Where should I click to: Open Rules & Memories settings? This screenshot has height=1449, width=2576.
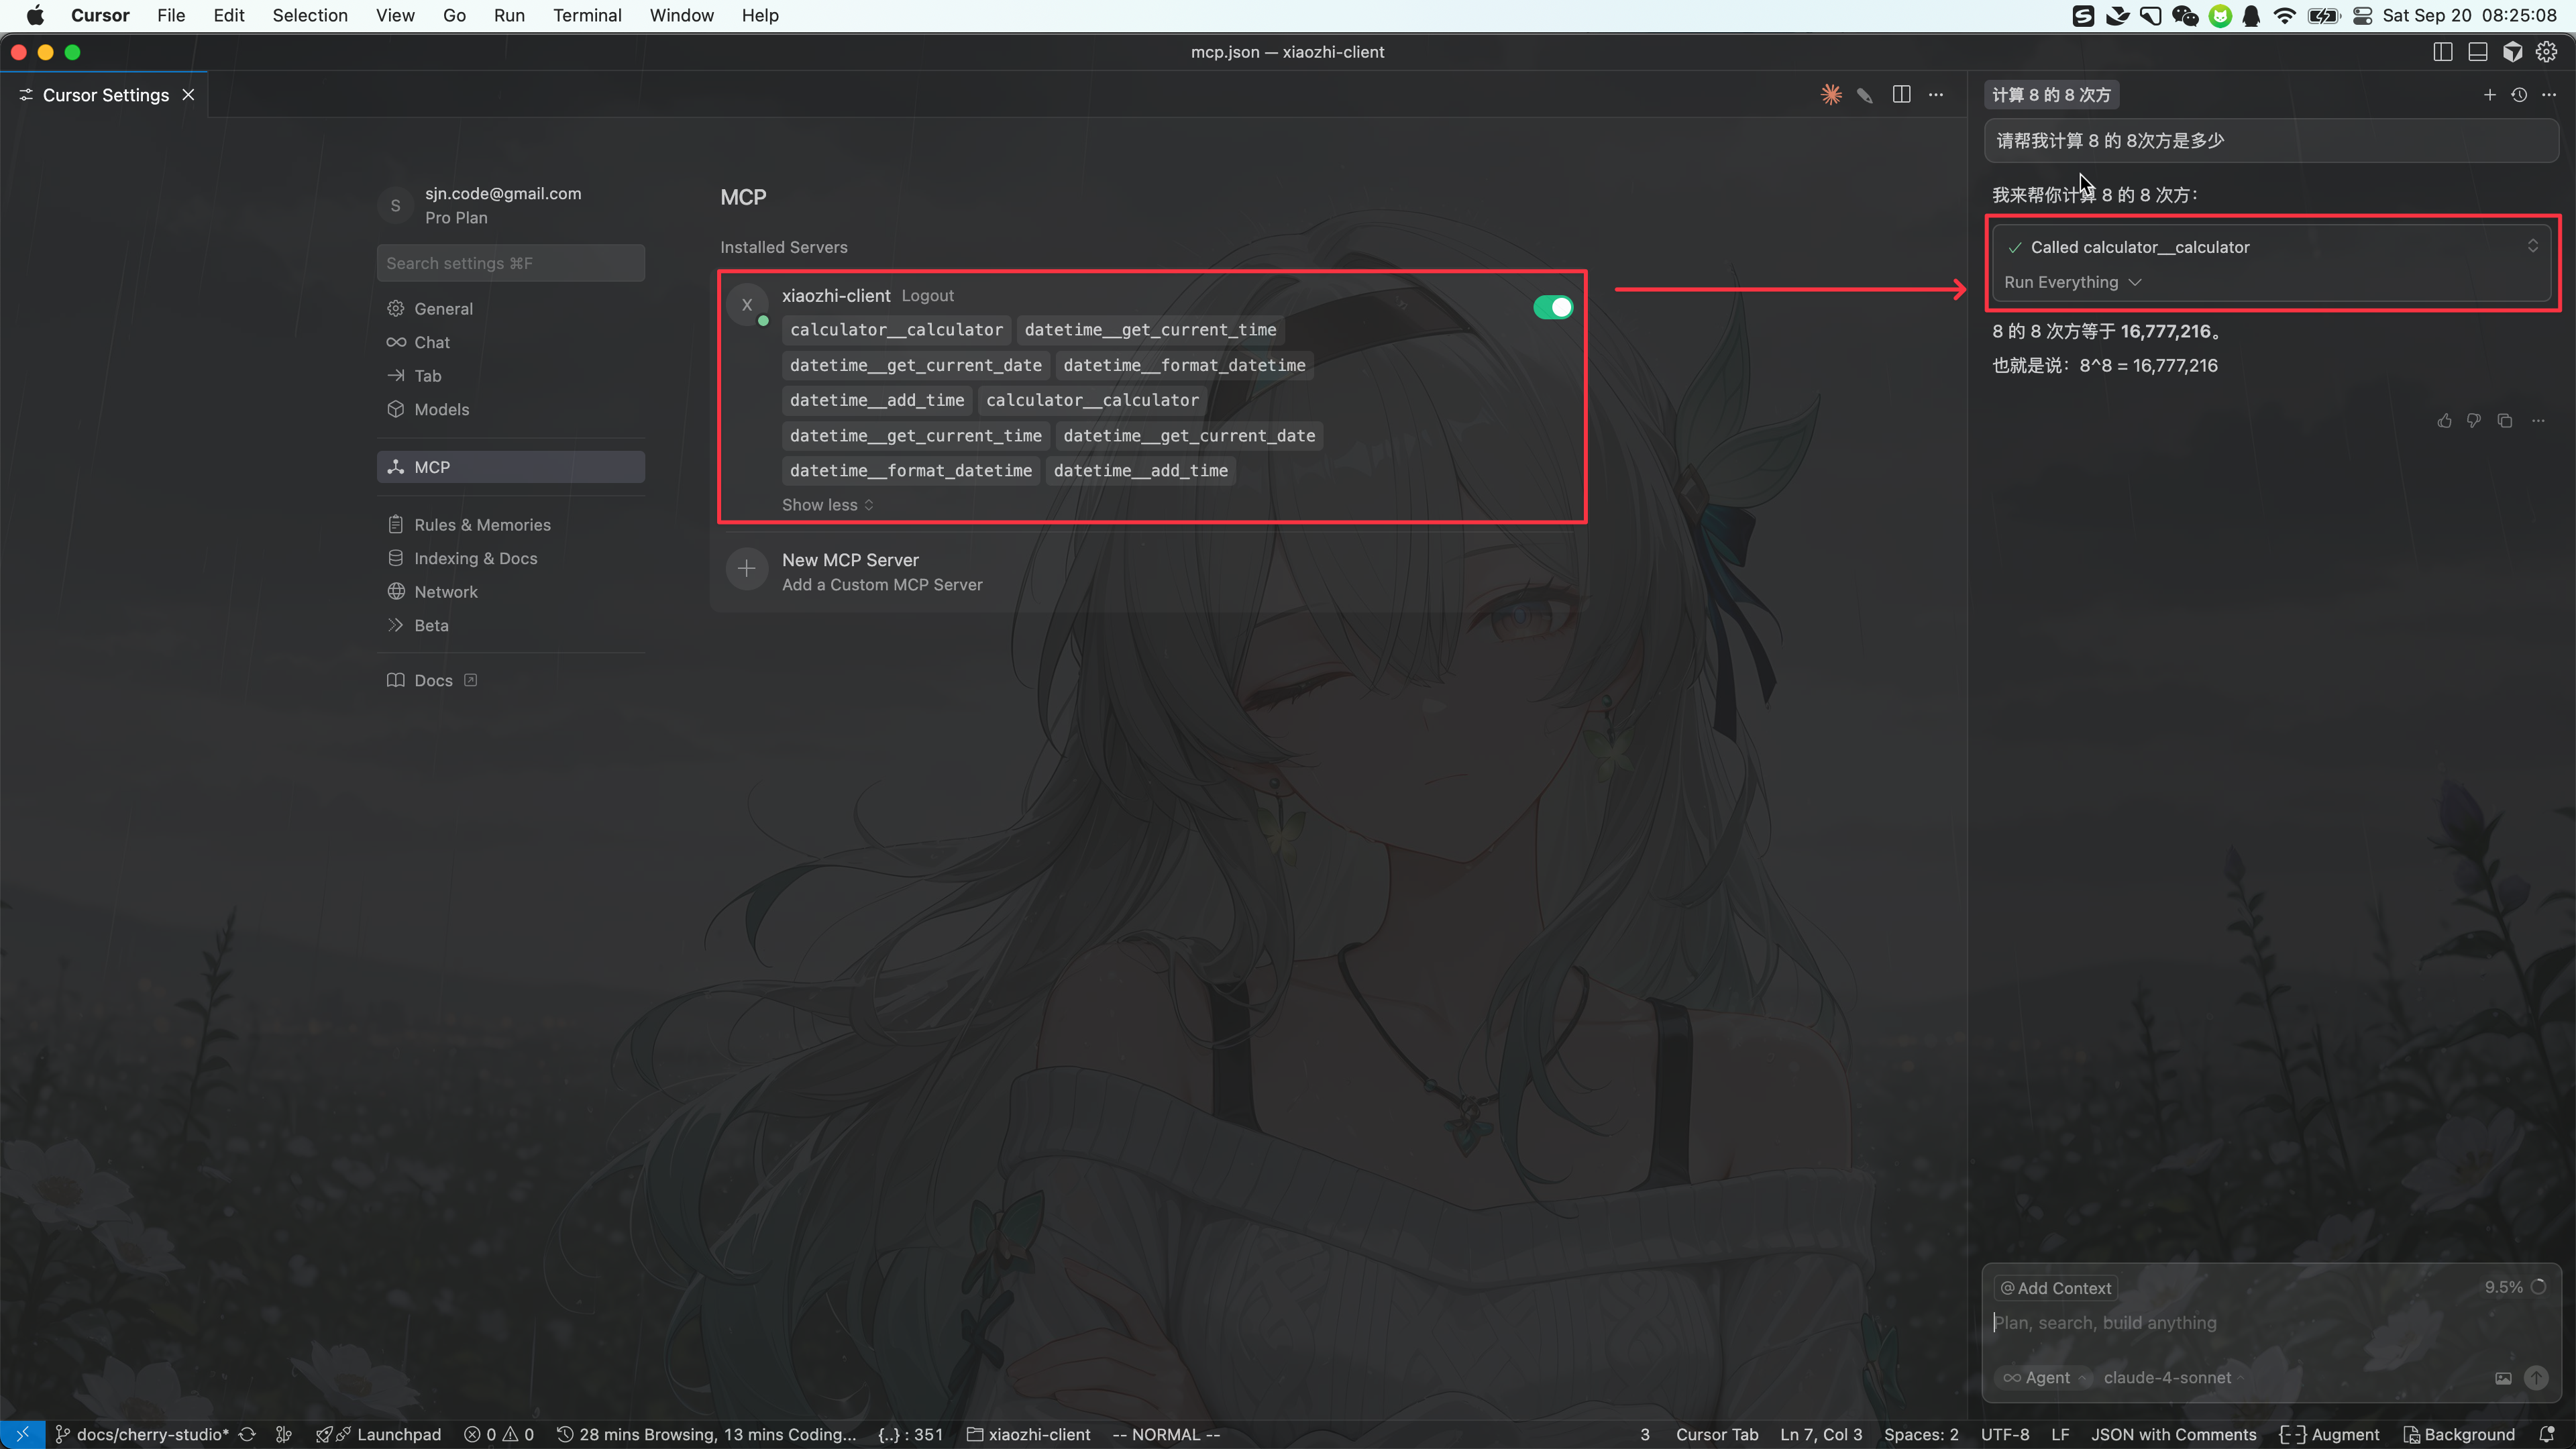coord(511,525)
